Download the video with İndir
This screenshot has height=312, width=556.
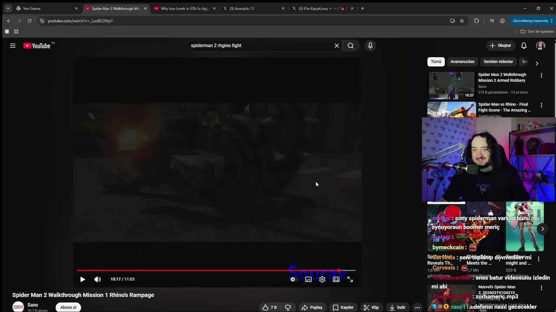coord(397,307)
